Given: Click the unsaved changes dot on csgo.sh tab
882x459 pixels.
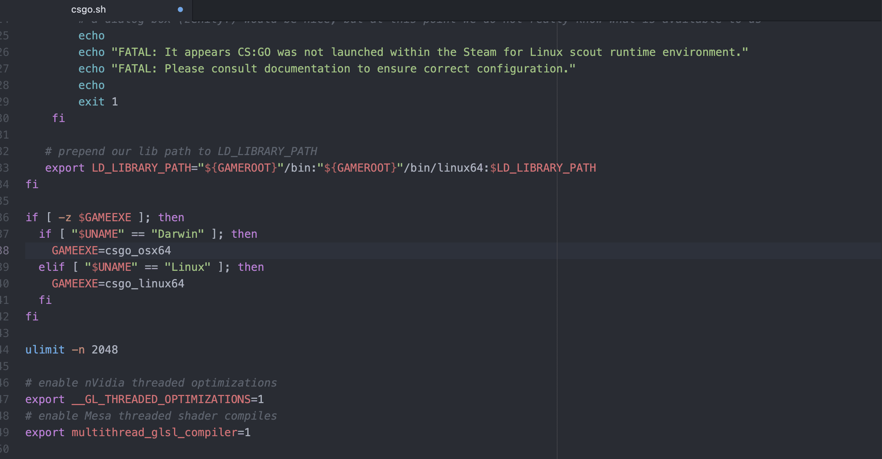Looking at the screenshot, I should 180,9.
